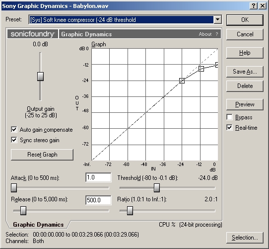This screenshot has height=249, width=269.
Task: Select the graph envelope point at -12 dB
Action: 201,69
